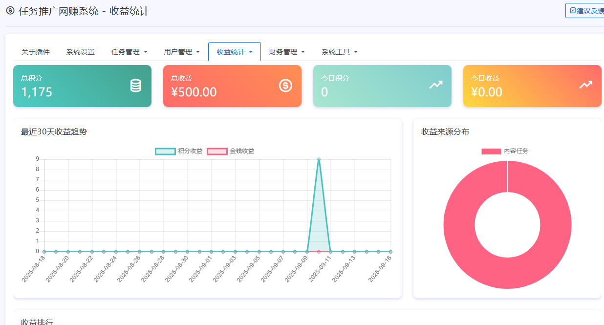Viewport: 604px width, 325px height.
Task: Open the 系统设置 tab
Action: click(80, 51)
